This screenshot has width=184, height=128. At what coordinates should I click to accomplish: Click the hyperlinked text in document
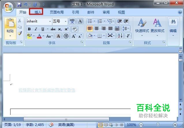47,90
